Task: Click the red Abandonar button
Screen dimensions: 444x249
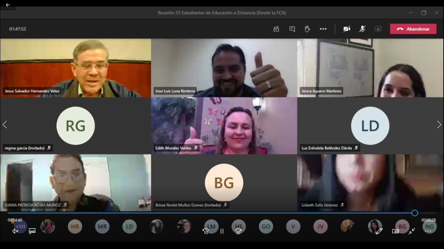Action: click(413, 29)
